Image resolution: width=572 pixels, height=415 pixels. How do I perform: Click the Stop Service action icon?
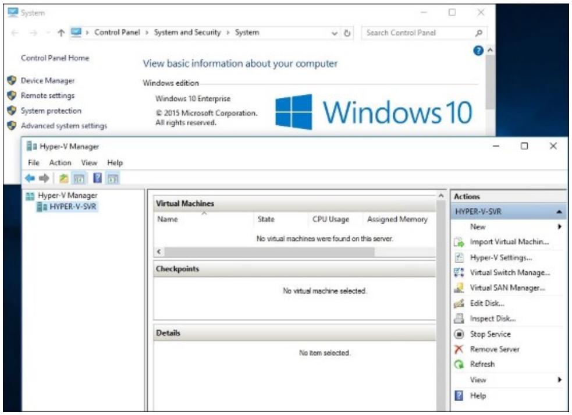(459, 334)
